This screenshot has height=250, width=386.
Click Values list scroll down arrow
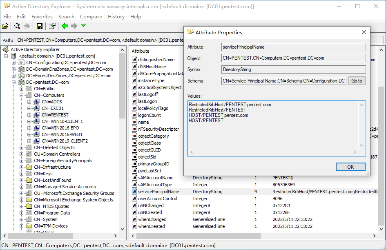(361, 145)
